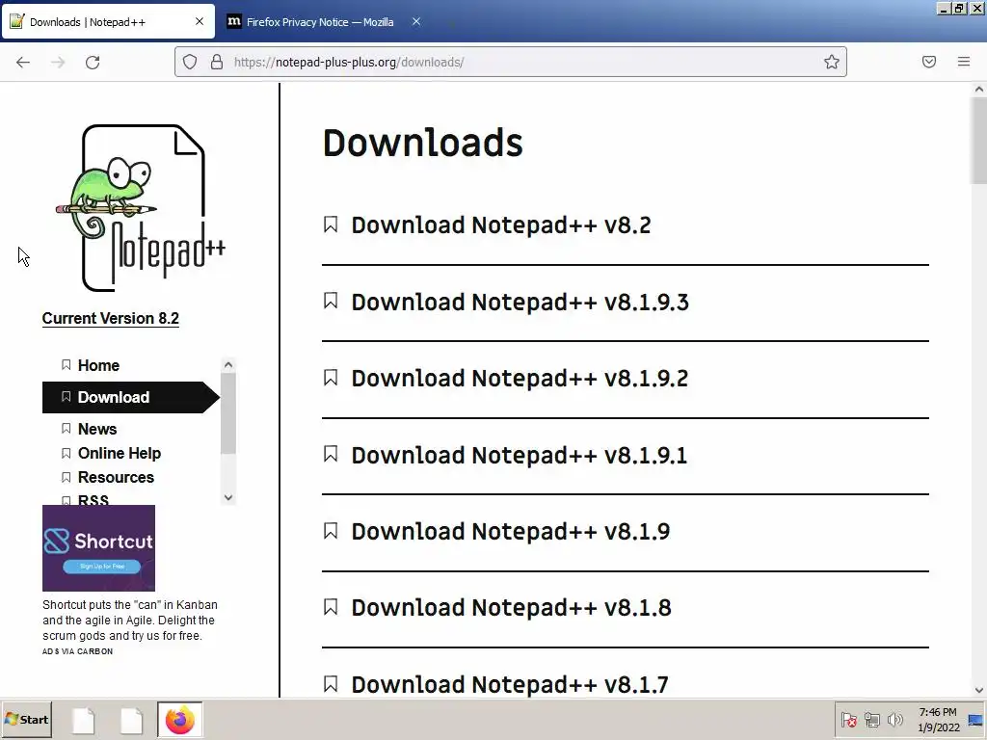The height and width of the screenshot is (740, 987).
Task: Click bookmark icon beside v8.1.7 download
Action: (331, 684)
